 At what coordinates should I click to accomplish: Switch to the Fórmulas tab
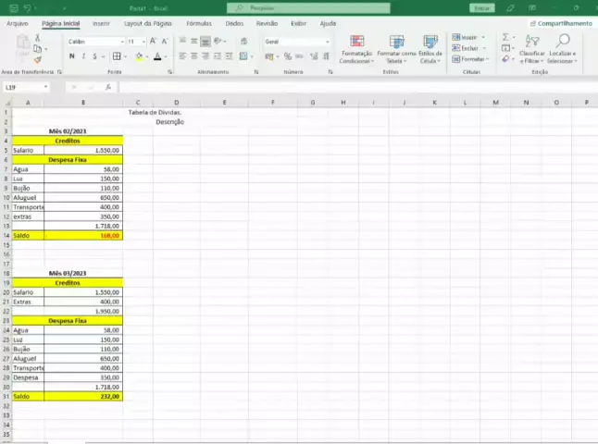pyautogui.click(x=198, y=23)
